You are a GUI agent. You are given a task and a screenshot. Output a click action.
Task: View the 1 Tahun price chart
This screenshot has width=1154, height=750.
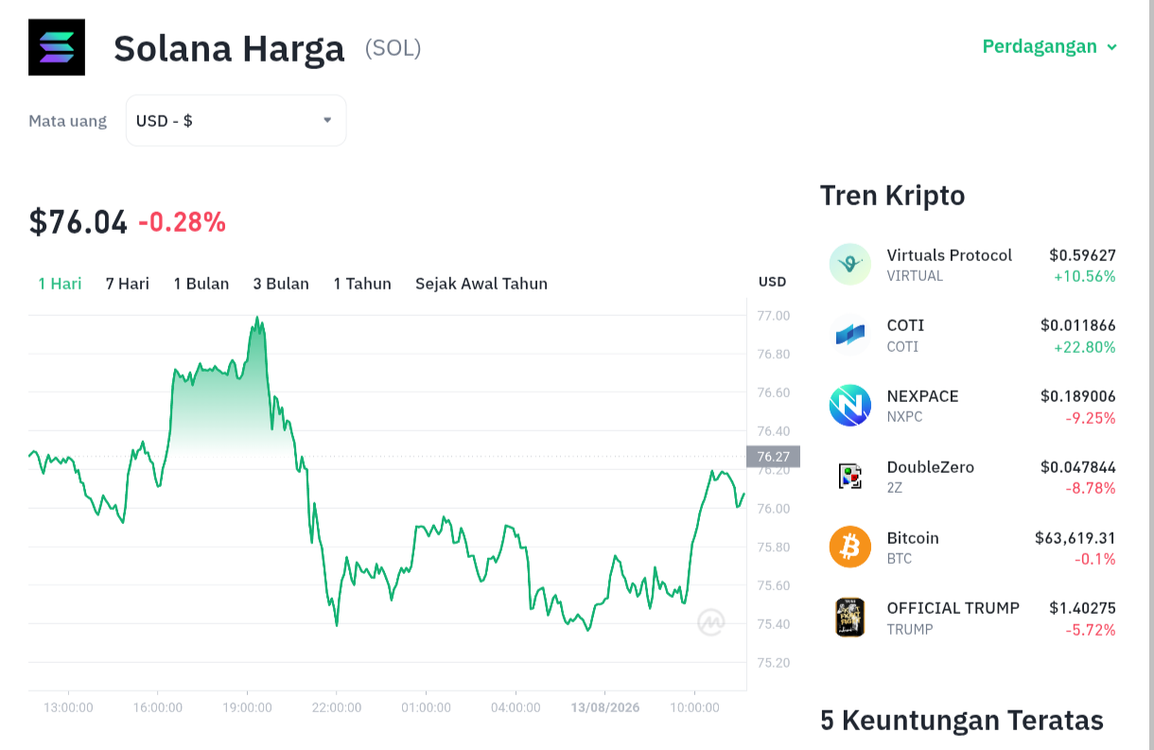[x=362, y=284]
